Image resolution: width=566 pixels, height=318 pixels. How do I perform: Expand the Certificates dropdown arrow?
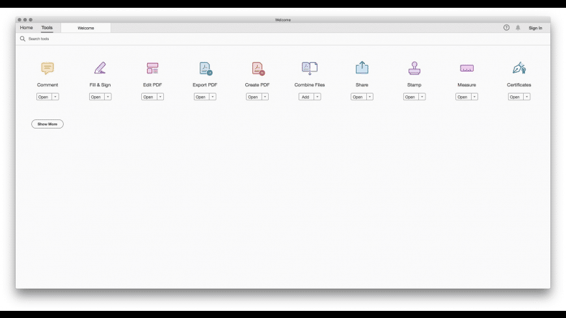(x=527, y=97)
